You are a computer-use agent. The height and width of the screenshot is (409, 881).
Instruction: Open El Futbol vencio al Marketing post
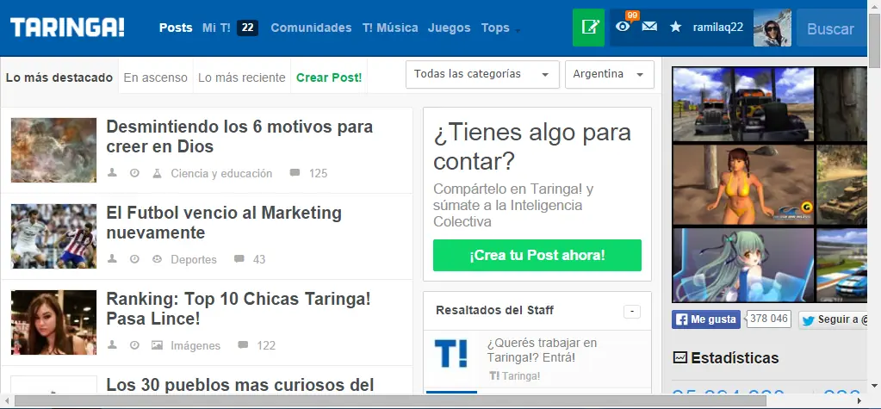pos(224,222)
